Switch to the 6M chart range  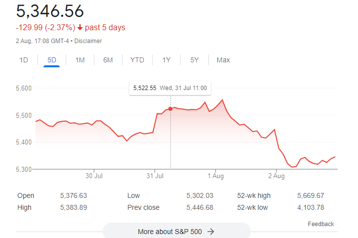click(108, 60)
